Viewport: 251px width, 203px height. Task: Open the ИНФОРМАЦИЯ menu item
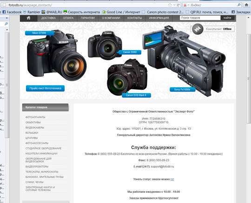(x=159, y=18)
